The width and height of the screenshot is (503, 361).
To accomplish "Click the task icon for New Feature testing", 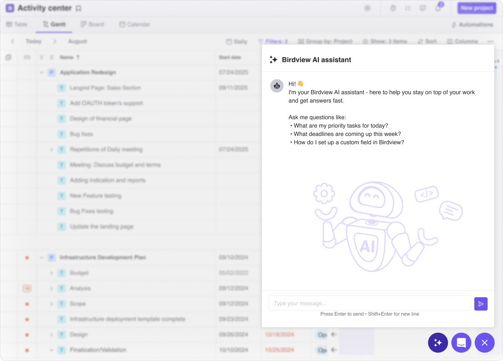I will click(62, 196).
